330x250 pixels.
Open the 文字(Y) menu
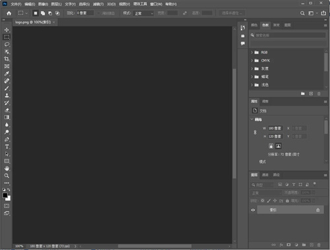point(70,4)
